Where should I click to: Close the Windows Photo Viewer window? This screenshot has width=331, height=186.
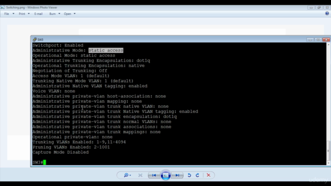[327, 8]
